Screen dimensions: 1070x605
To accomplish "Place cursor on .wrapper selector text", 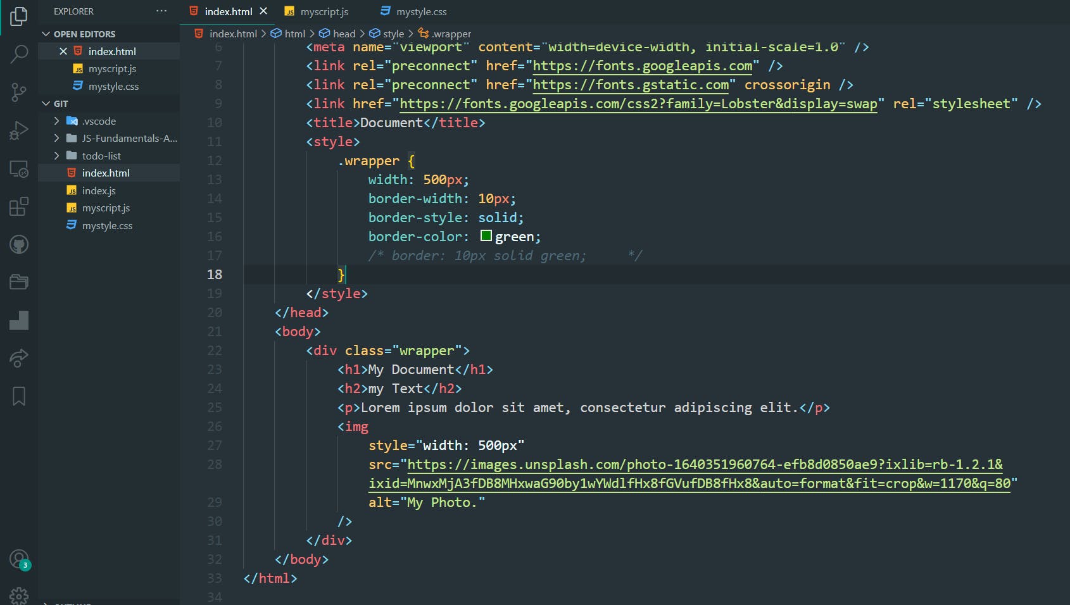I will [x=368, y=161].
